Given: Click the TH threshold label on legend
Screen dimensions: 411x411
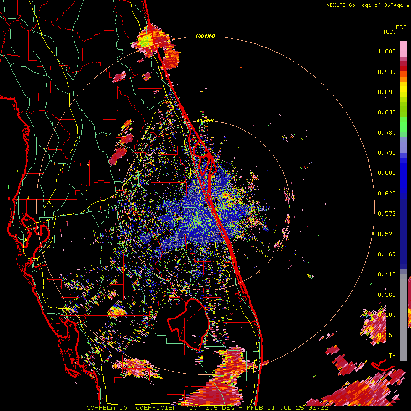Looking at the screenshot, I should tap(392, 356).
